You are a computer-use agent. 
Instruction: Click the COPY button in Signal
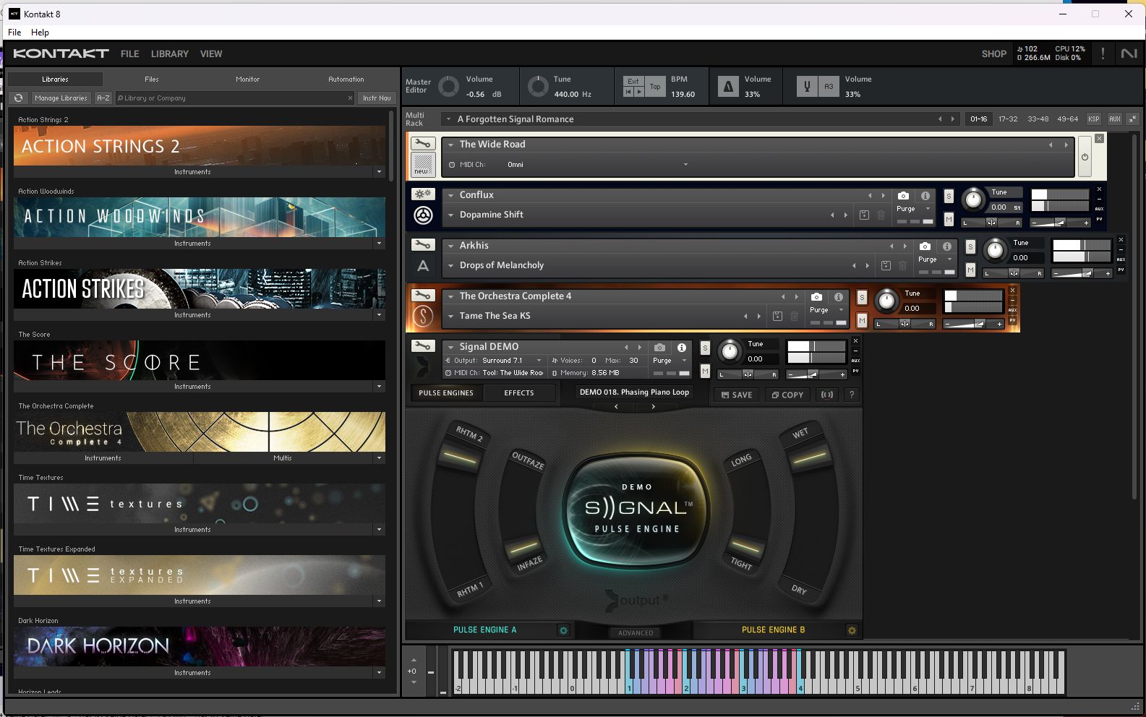click(787, 395)
